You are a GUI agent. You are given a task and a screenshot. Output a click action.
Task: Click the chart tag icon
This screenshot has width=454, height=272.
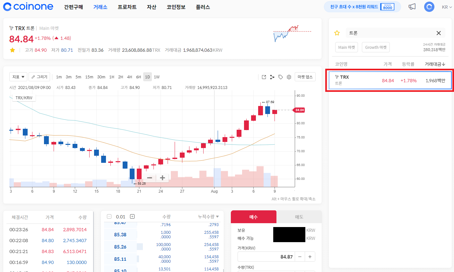tap(281, 77)
